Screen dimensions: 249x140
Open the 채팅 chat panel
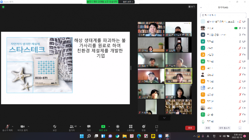tap(89, 128)
